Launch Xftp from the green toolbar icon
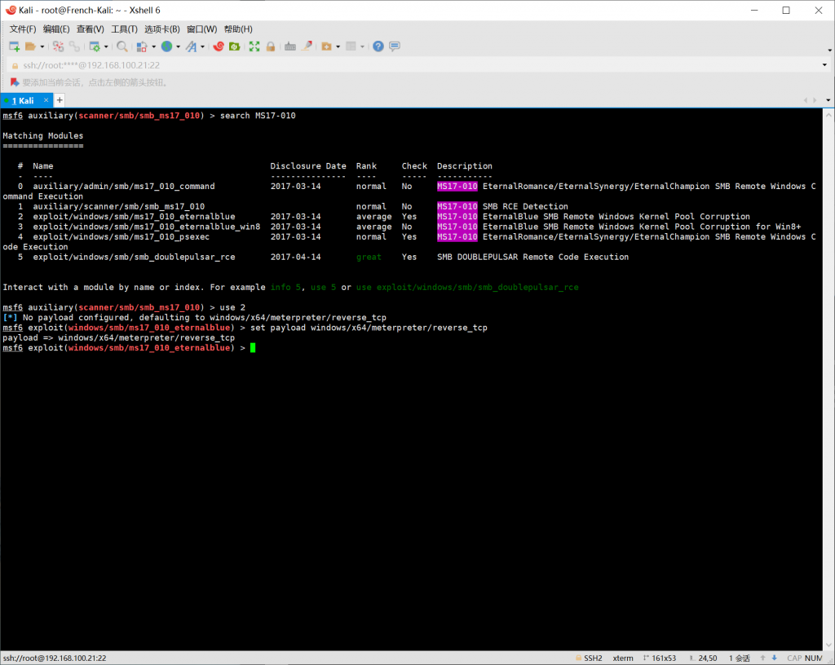This screenshot has width=835, height=665. pos(234,46)
